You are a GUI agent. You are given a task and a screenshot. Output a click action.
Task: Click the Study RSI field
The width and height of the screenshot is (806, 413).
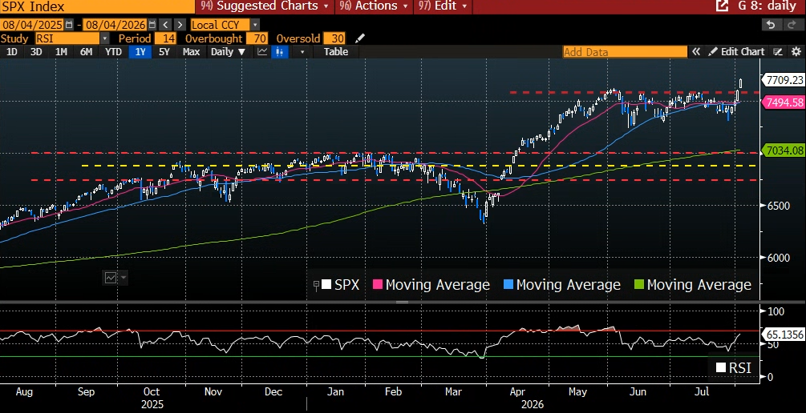(x=67, y=38)
